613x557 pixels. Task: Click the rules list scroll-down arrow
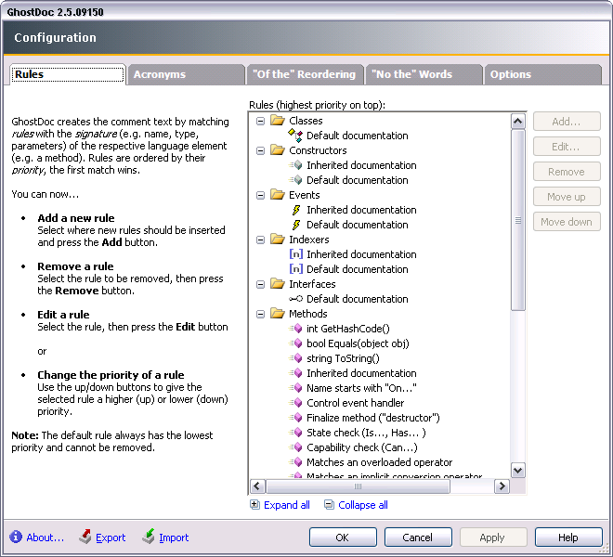[517, 470]
